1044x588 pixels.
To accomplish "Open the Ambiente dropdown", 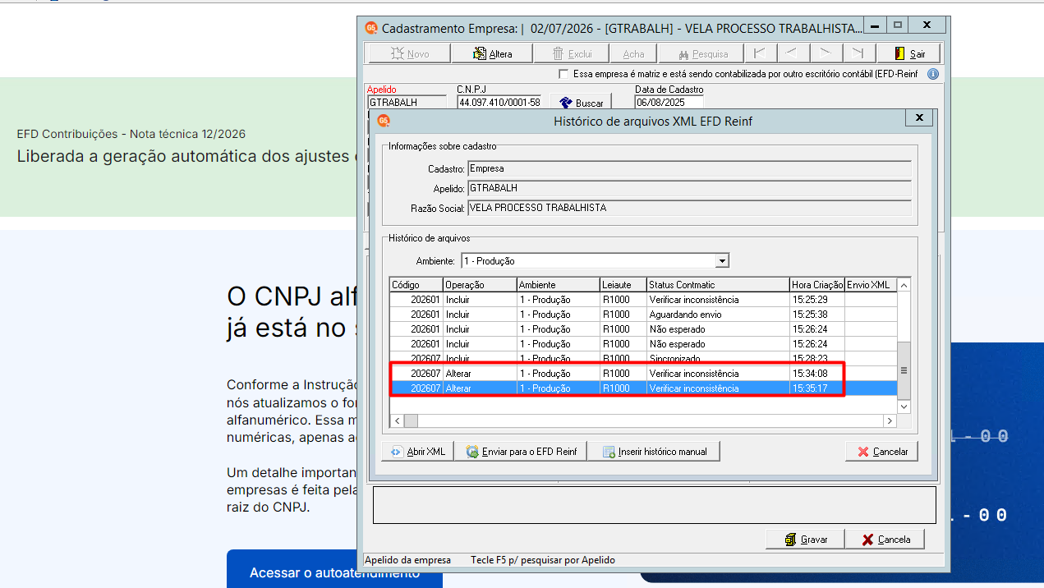I will (722, 261).
